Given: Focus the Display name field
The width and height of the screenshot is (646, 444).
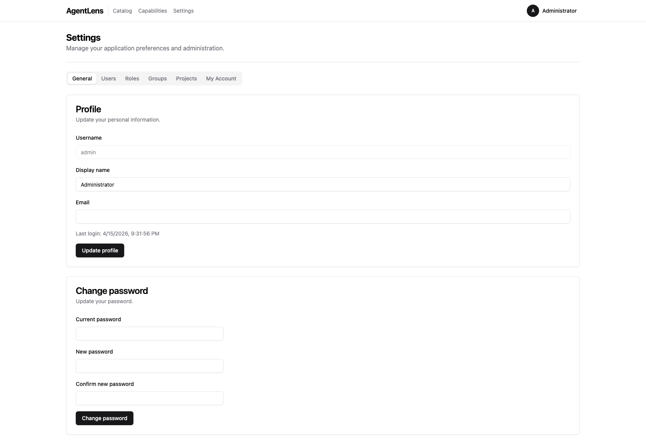Looking at the screenshot, I should pos(323,184).
